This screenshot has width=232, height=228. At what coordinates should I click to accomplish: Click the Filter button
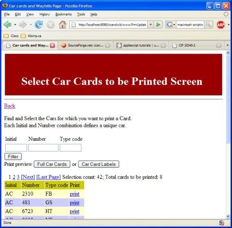(13, 157)
